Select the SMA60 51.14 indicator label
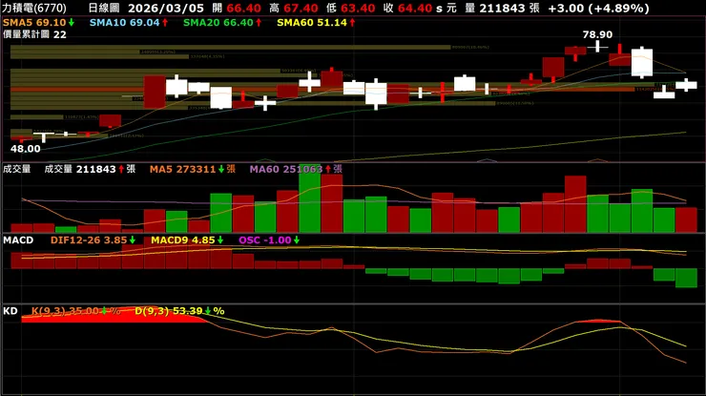Screen dimensions: 706x396 [x=312, y=22]
